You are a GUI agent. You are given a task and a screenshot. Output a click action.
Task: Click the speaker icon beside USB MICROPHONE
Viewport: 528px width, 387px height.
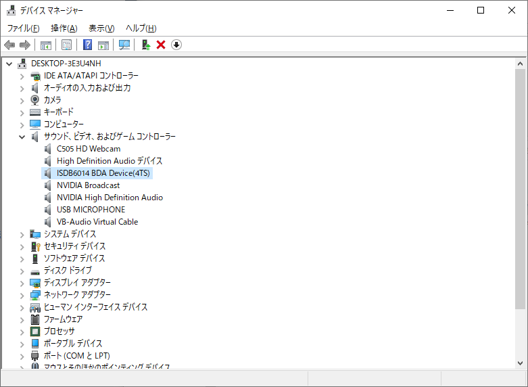tap(48, 209)
